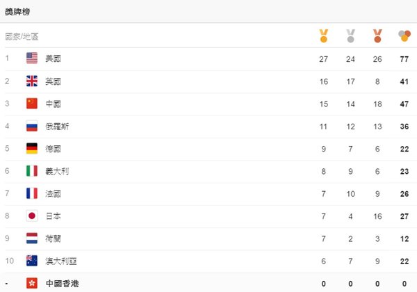Click the Germany flag icon

32,148
